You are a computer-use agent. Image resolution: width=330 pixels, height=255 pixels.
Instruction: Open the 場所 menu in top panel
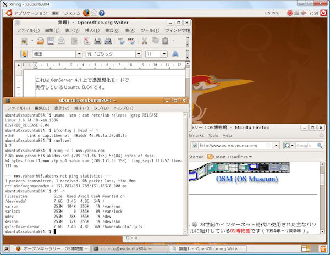click(56, 13)
